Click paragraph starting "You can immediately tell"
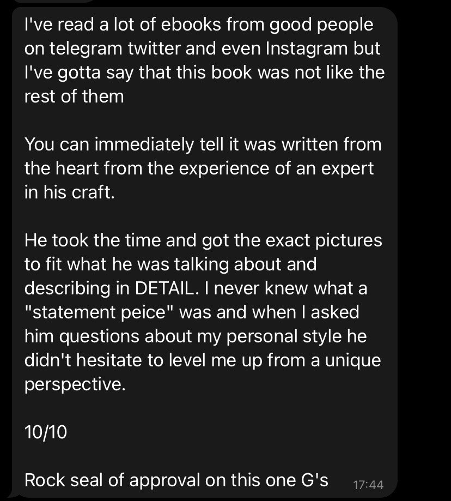Image resolution: width=451 pixels, height=501 pixels. 203,168
